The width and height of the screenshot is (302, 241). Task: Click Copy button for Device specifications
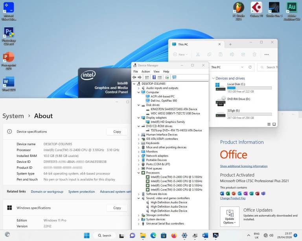click(117, 131)
